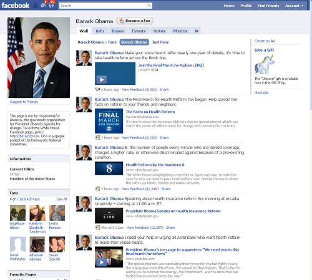This screenshot has width=312, height=280.
Task: Select the Wall tab
Action: pos(84,31)
